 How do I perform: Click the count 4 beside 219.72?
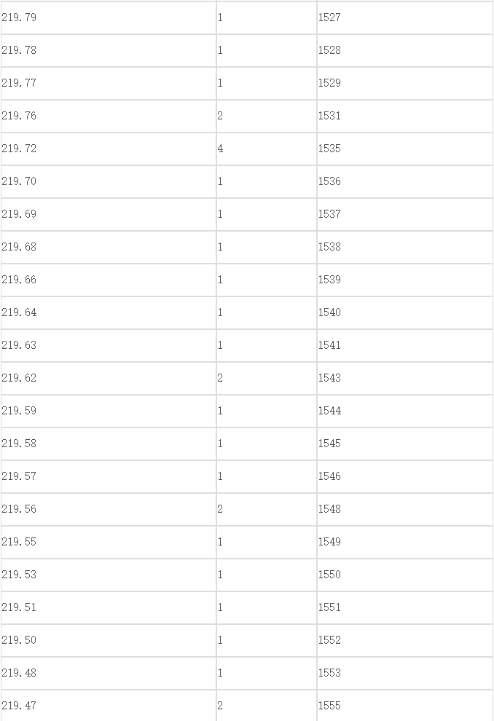pyautogui.click(x=267, y=149)
